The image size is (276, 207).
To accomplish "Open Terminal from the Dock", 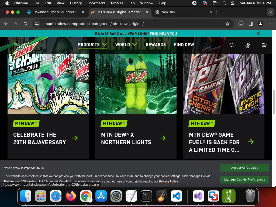I will [x=146, y=196].
